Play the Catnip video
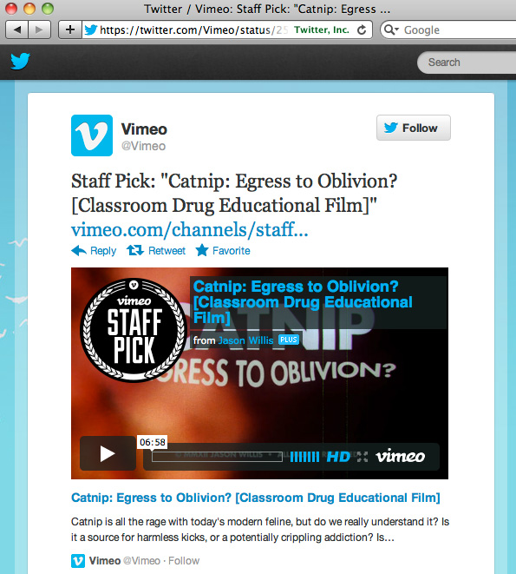Image resolution: width=516 pixels, height=574 pixels. [108, 453]
